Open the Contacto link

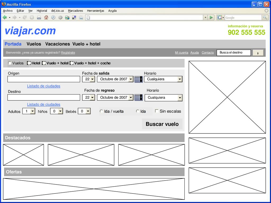click(208, 53)
